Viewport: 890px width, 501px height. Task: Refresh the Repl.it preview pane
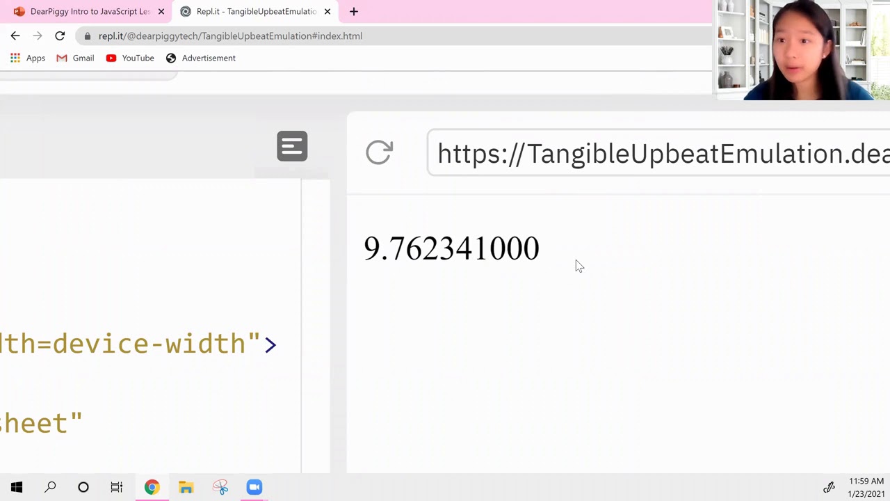click(379, 152)
